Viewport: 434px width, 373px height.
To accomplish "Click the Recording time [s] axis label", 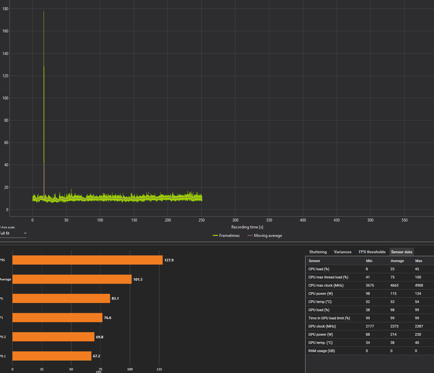I will pos(247,227).
